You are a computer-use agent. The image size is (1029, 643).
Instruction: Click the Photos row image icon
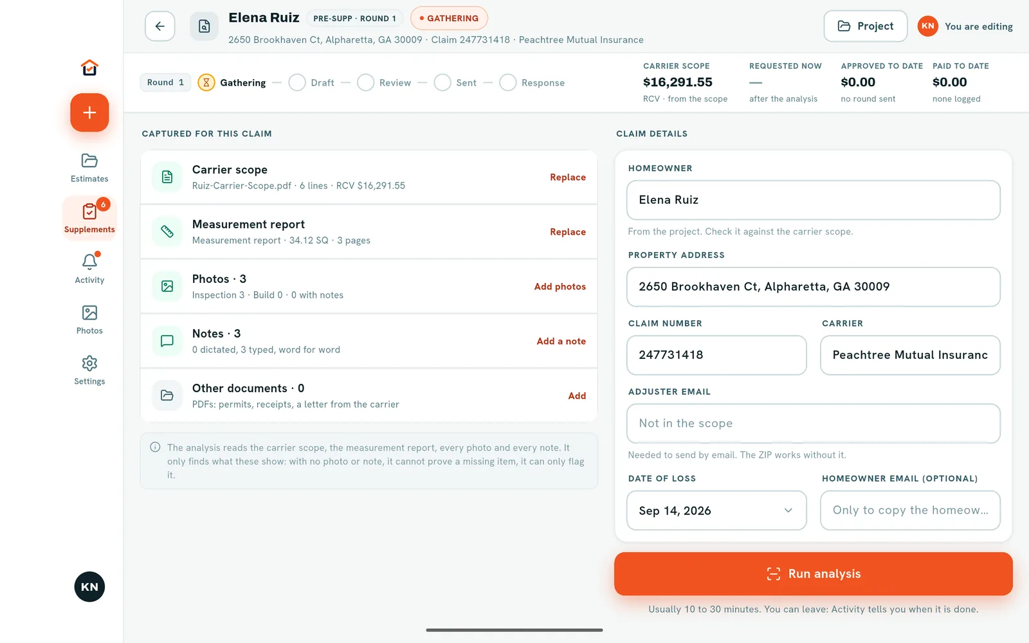167,286
